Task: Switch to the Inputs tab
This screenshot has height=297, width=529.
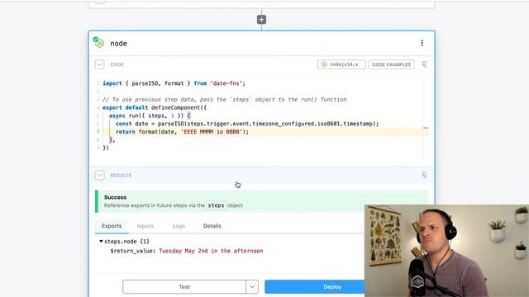Action: 145,226
